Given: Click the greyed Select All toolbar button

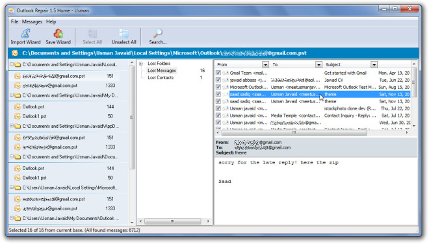Looking at the screenshot, I should coord(92,37).
